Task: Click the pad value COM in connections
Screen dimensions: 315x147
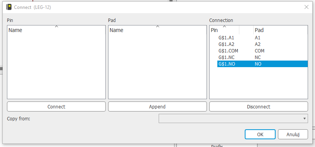Action: pos(259,51)
